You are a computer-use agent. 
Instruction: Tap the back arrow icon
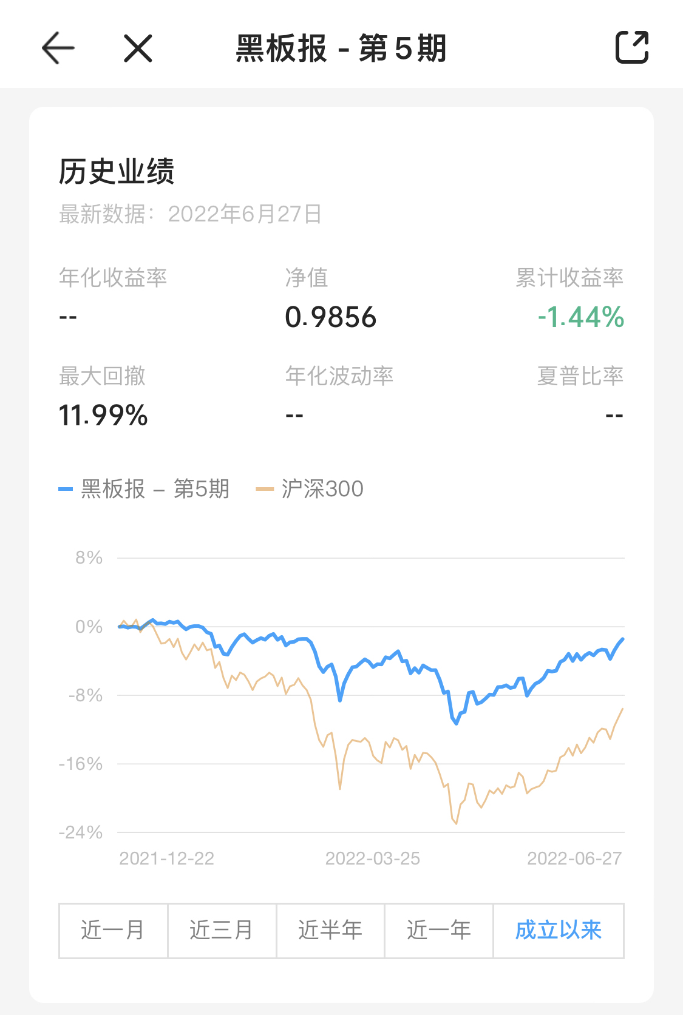(58, 48)
